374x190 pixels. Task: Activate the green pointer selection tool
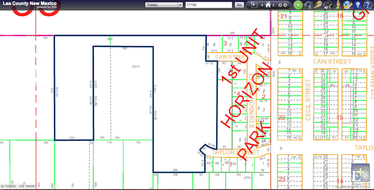(x=298, y=5)
